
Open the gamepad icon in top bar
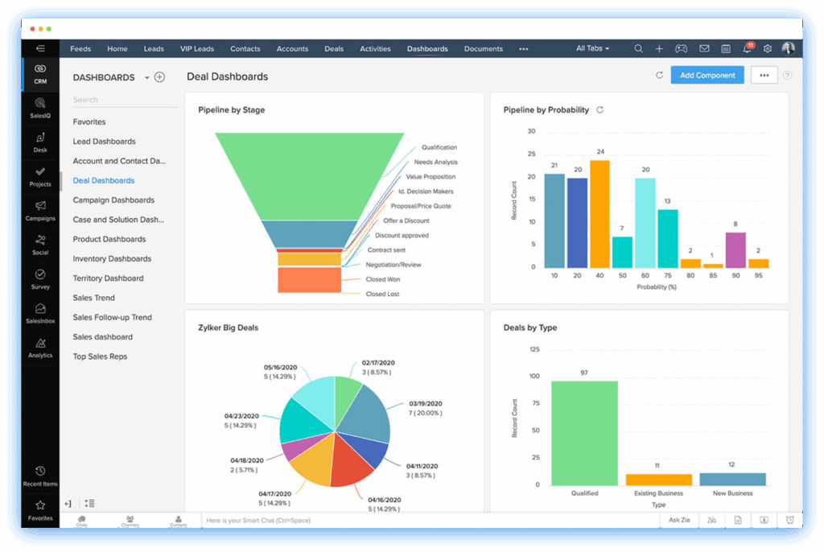(x=681, y=48)
